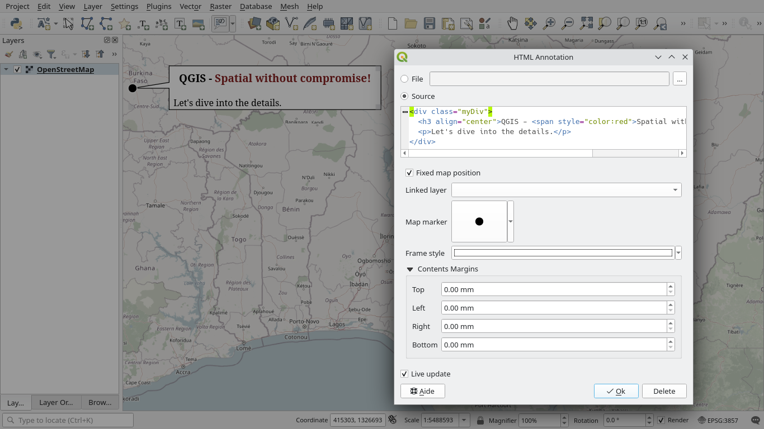Screen dimensions: 764x429
Task: Disable the Live update checkbox
Action: [x=404, y=374]
